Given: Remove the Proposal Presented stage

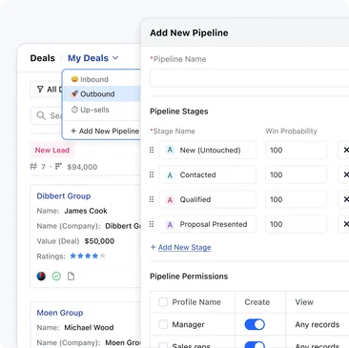Looking at the screenshot, I should (x=345, y=224).
